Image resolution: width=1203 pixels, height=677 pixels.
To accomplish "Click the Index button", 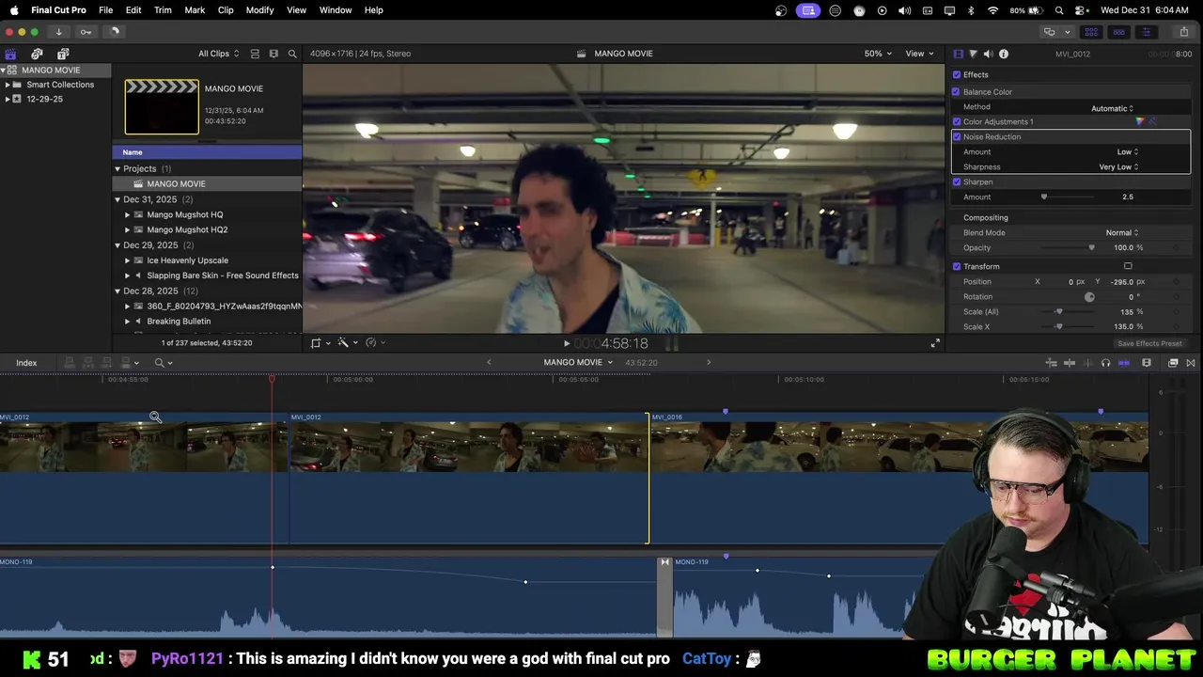I will click(x=26, y=363).
